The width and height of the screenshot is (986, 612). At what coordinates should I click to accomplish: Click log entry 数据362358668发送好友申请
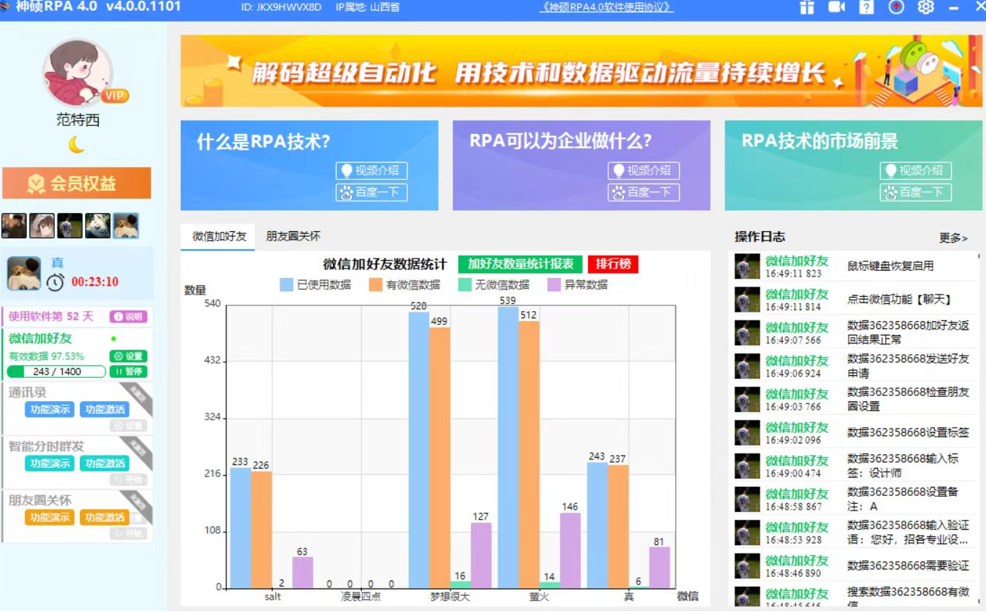[x=908, y=366]
